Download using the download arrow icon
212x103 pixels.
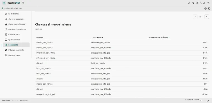click(201, 3)
